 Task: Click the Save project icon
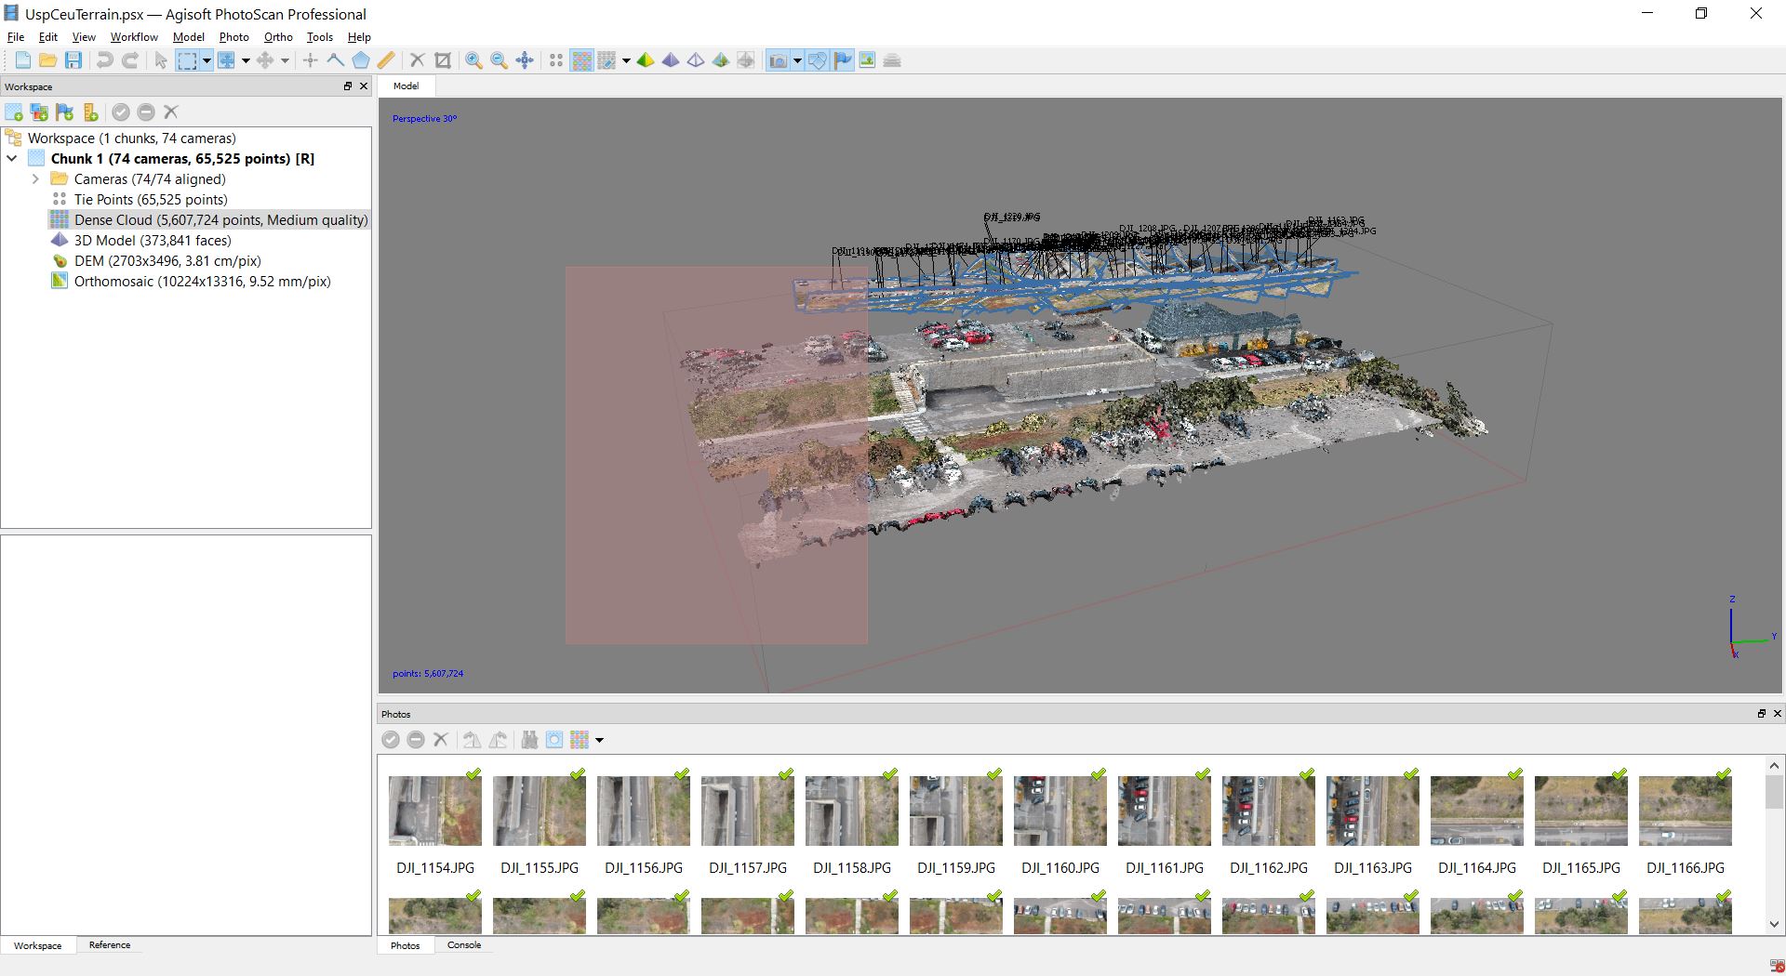coord(73,60)
